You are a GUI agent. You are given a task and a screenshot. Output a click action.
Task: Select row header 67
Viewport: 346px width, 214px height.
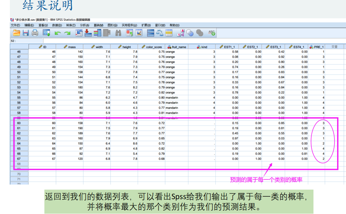(19, 159)
